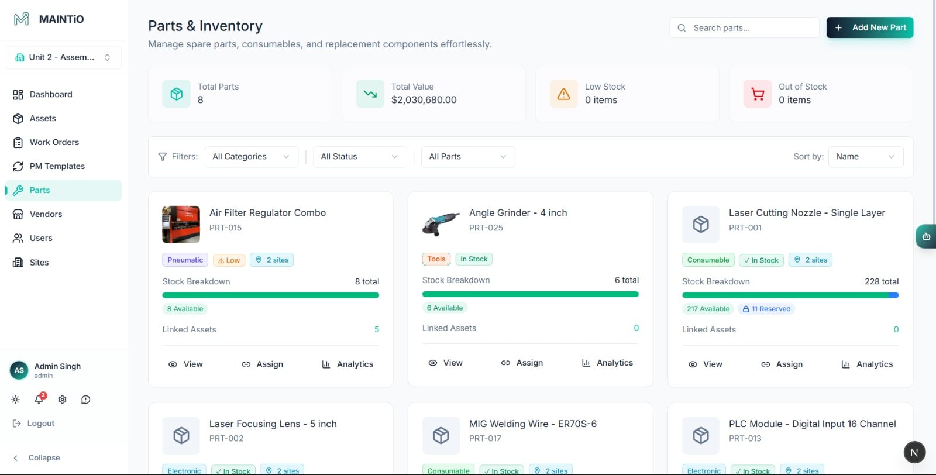936x475 pixels.
Task: Open the Sort by Name dropdown
Action: click(865, 157)
